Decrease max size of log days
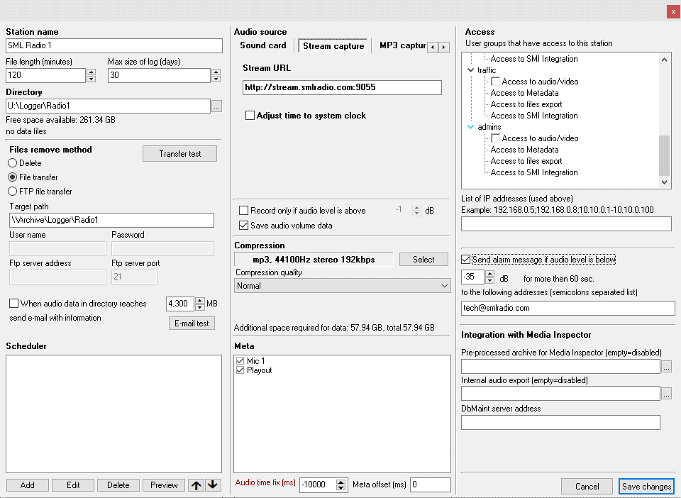The width and height of the screenshot is (681, 498). (216, 79)
